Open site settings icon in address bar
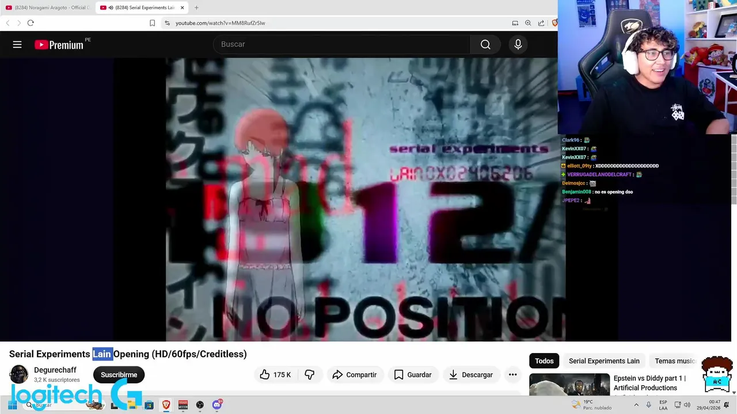This screenshot has width=737, height=414. [x=167, y=23]
